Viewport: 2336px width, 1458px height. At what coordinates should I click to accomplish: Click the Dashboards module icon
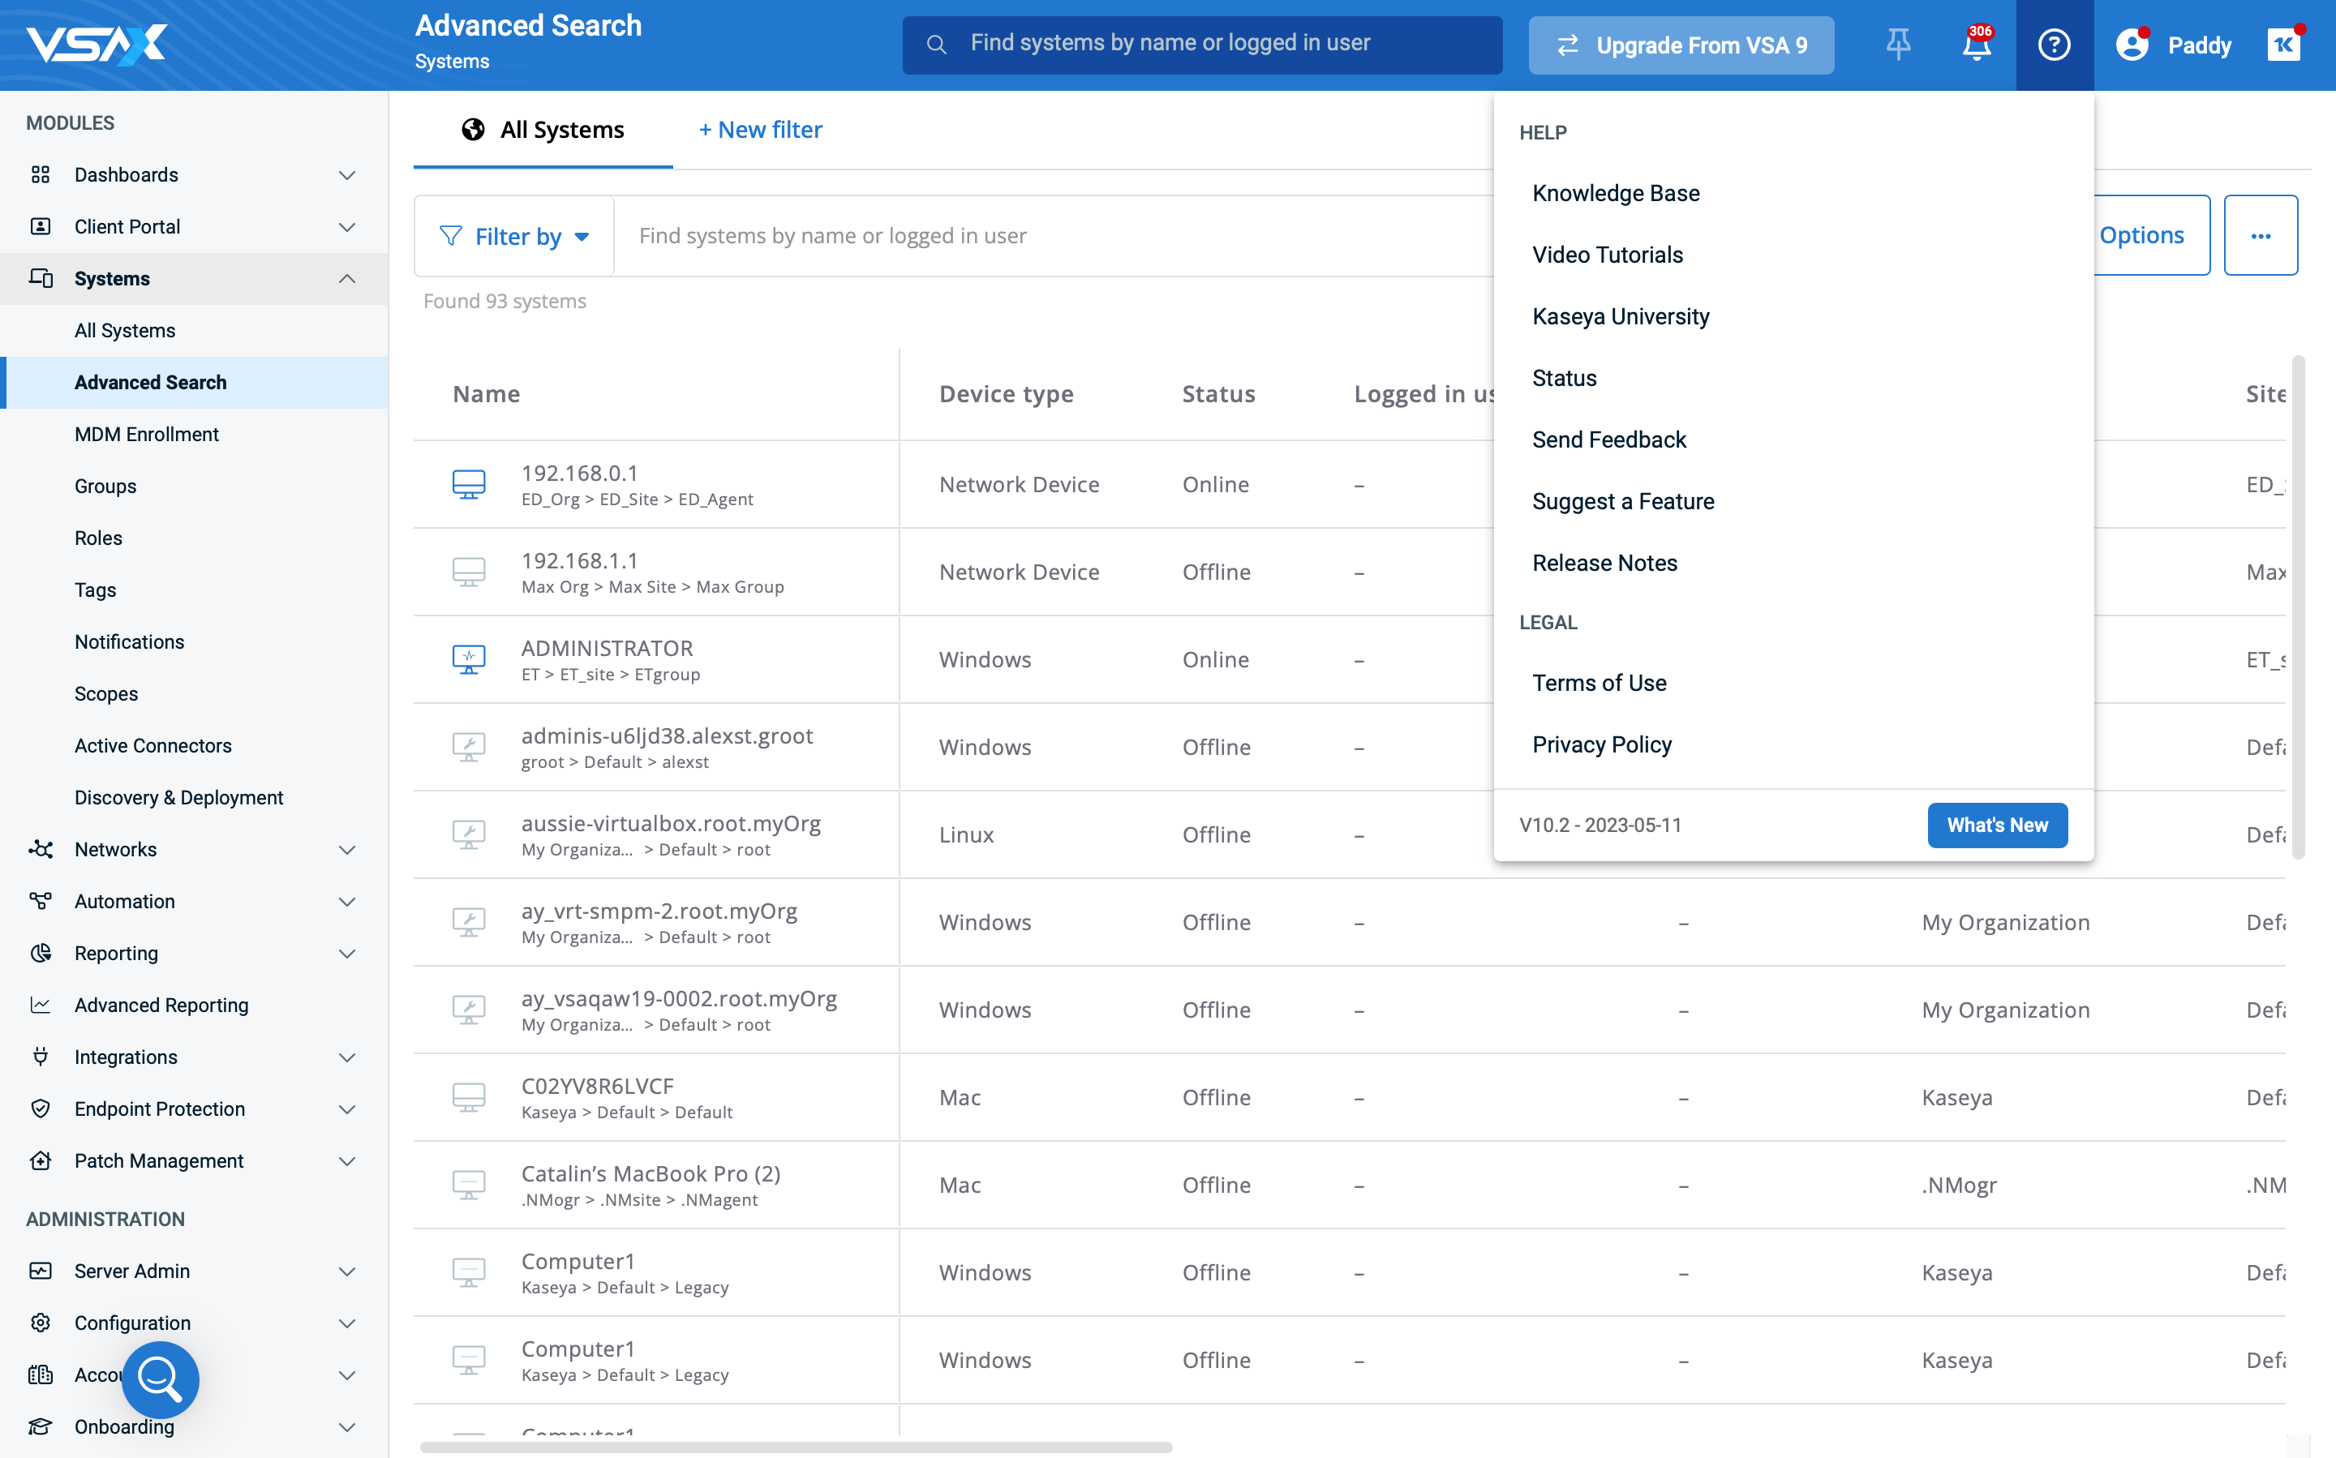click(x=41, y=174)
